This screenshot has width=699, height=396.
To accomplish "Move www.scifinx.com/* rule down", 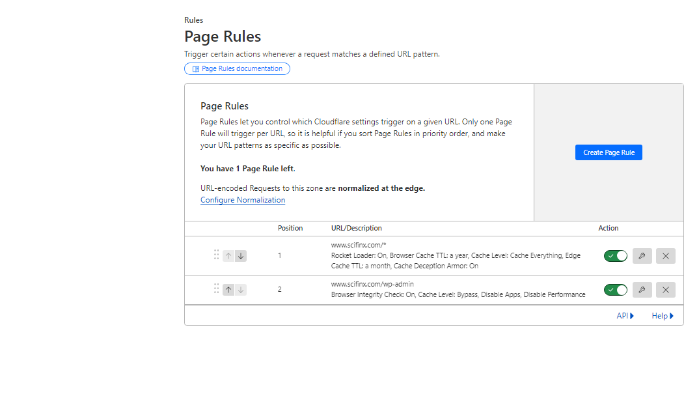I will 241,256.
